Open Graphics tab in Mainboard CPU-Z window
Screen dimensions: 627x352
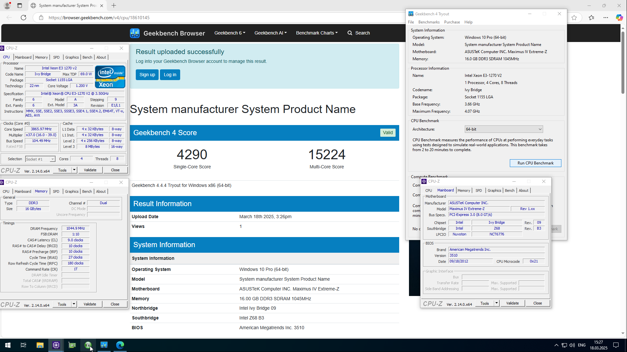(494, 190)
